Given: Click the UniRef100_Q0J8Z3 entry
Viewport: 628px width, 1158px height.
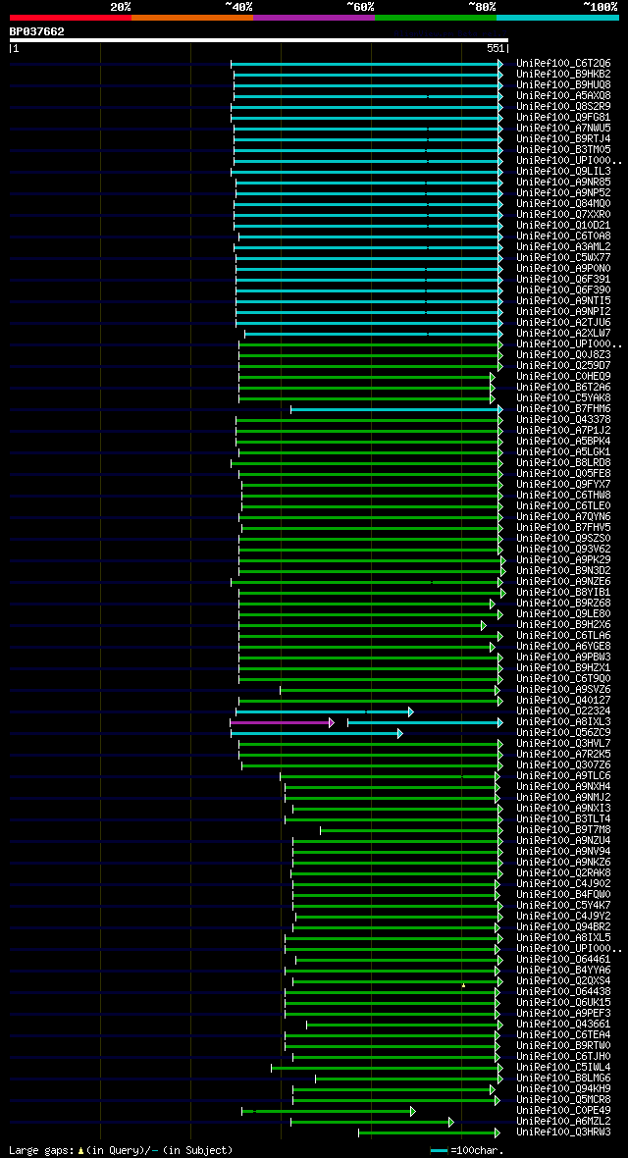Looking at the screenshot, I should [563, 354].
